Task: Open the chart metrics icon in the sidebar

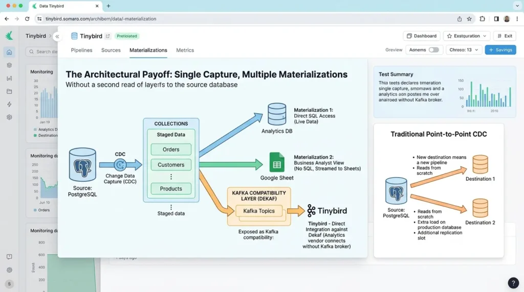Action: [9, 78]
